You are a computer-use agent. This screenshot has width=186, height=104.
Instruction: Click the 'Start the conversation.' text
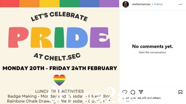(x=153, y=52)
